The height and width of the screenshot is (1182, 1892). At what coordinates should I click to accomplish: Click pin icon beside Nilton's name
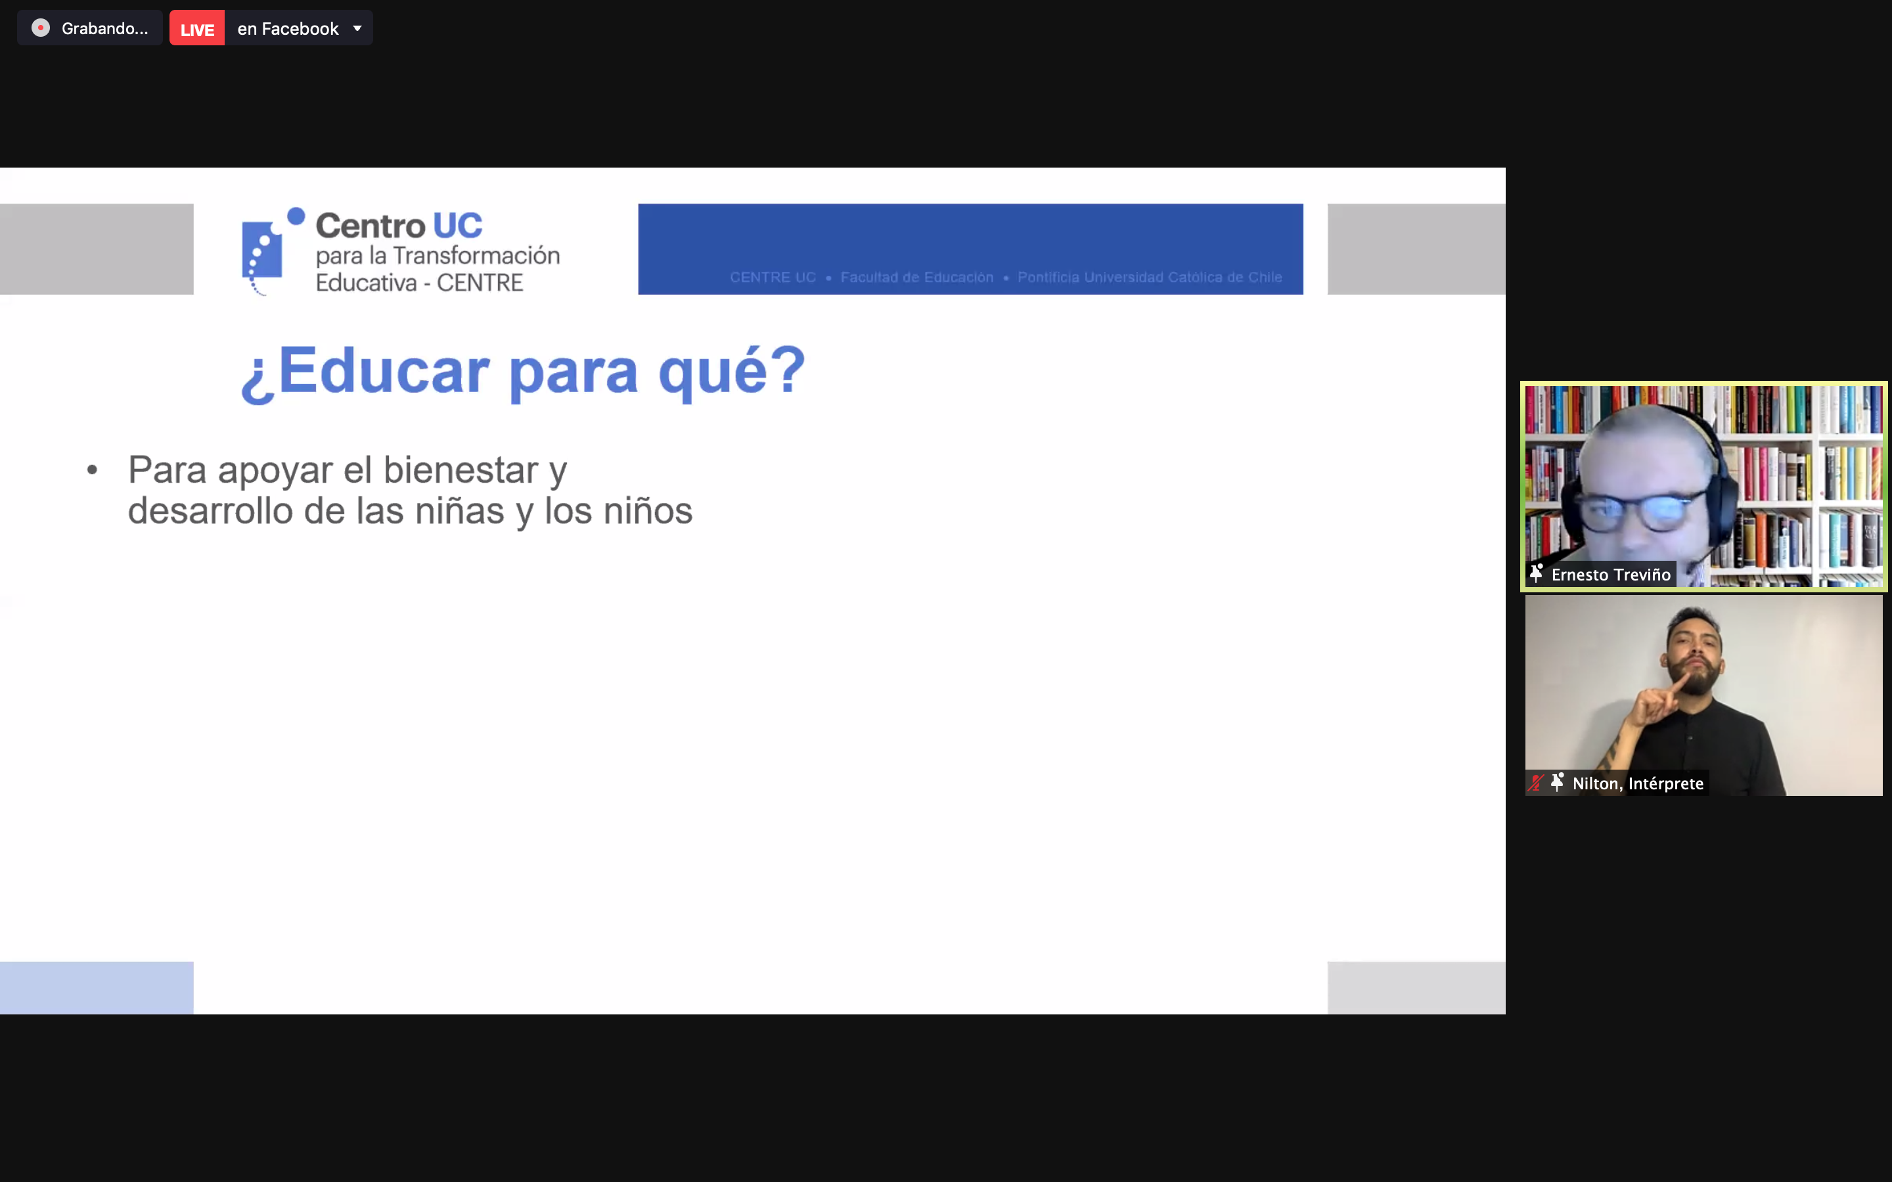[x=1558, y=783]
